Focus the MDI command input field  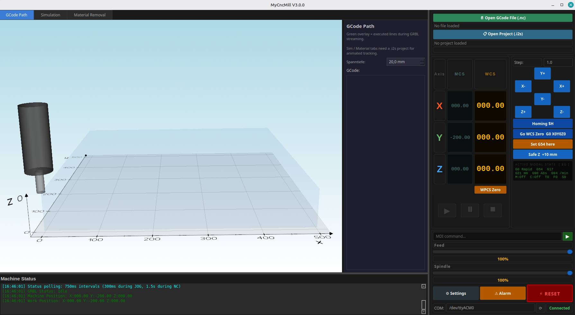(497, 236)
